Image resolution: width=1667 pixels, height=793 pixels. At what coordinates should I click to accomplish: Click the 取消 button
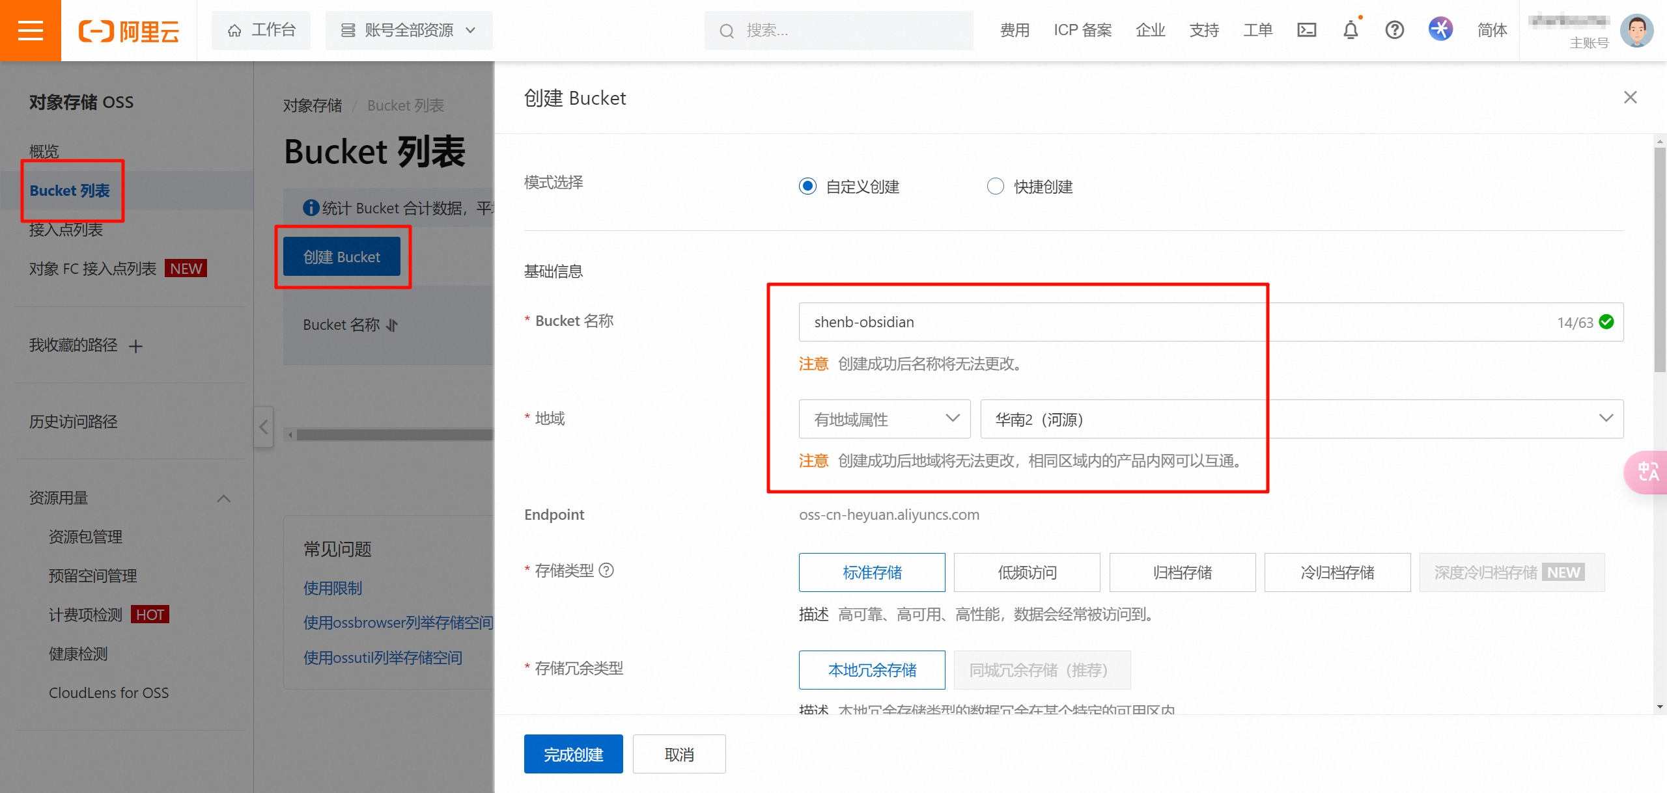pyautogui.click(x=679, y=754)
